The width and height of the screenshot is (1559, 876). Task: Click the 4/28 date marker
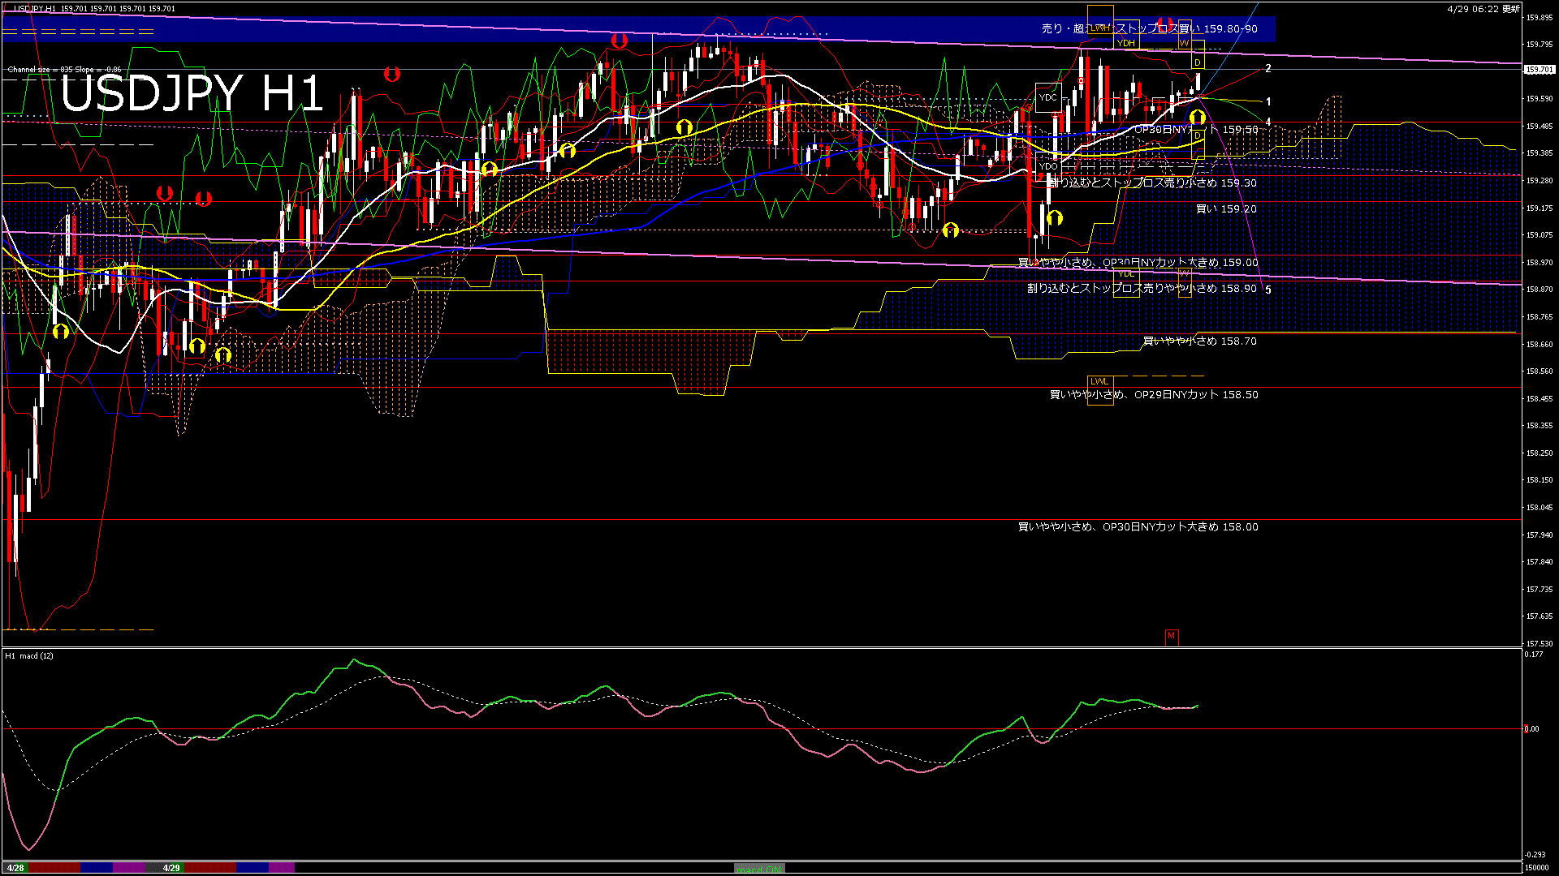15,868
